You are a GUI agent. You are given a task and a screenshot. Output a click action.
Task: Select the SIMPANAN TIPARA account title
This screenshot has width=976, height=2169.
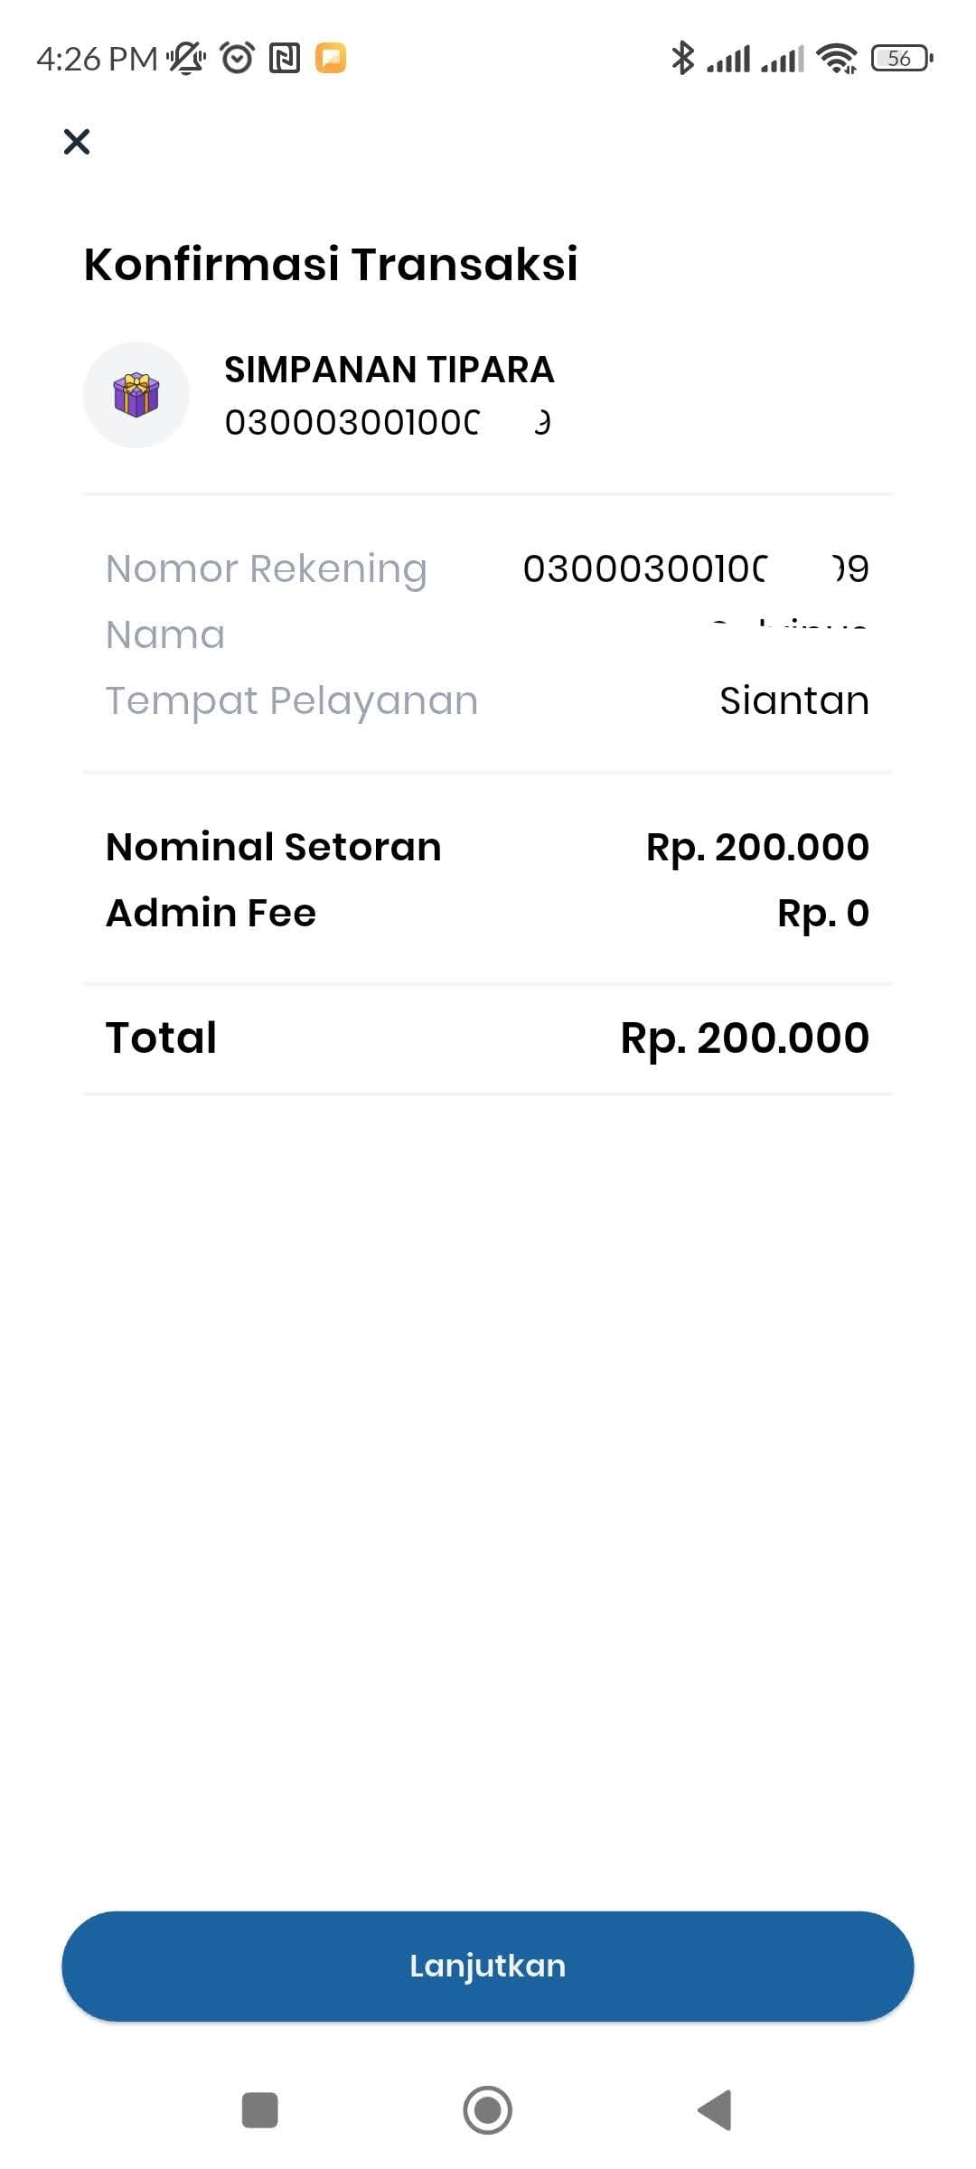click(x=389, y=370)
